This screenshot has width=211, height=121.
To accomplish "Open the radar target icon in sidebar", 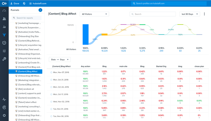I will [4, 107].
